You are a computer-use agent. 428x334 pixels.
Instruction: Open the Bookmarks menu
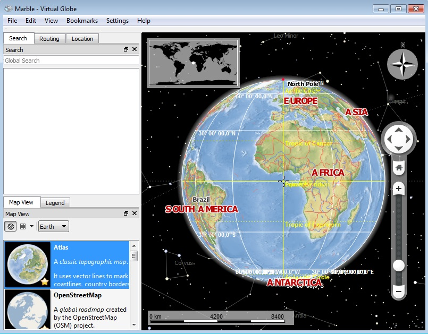pos(82,21)
